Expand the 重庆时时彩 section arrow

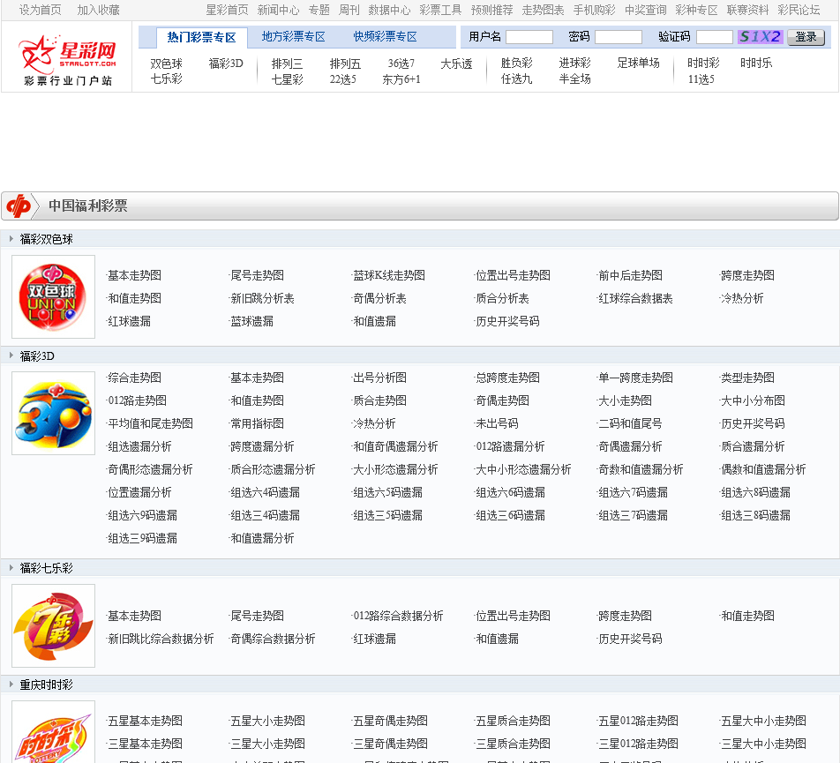pos(11,684)
